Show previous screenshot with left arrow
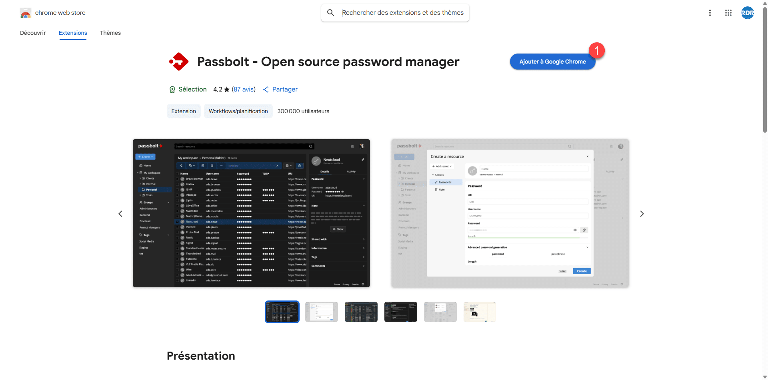 point(120,214)
